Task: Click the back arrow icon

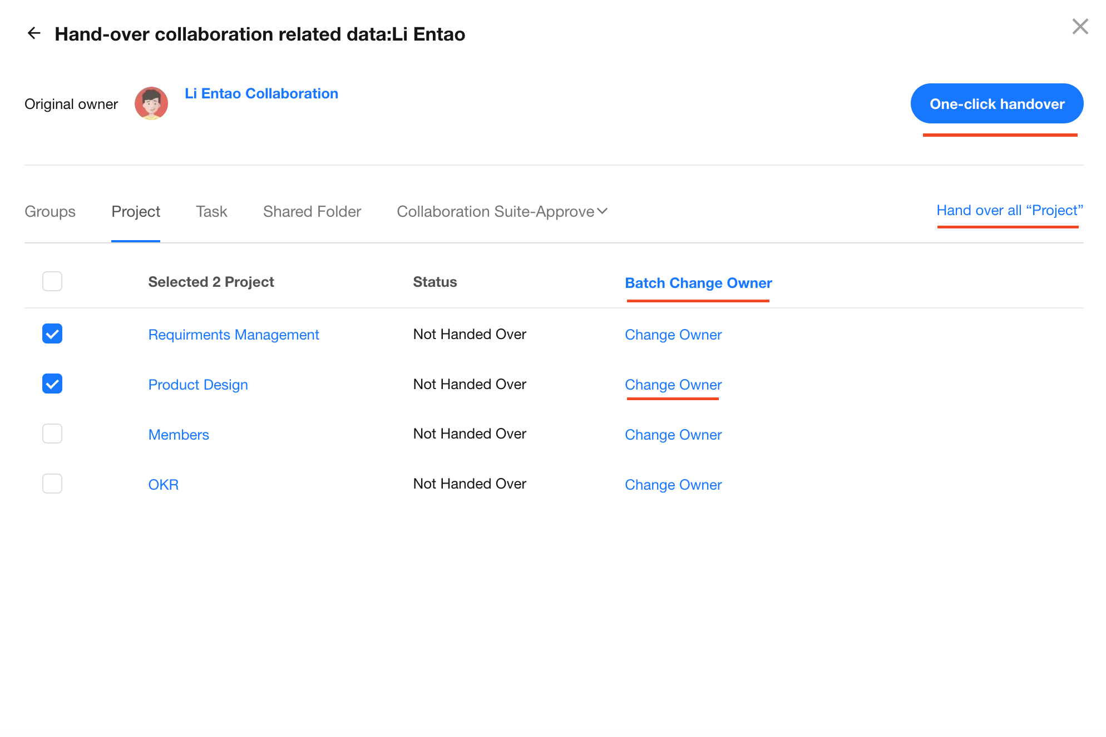Action: [x=34, y=33]
